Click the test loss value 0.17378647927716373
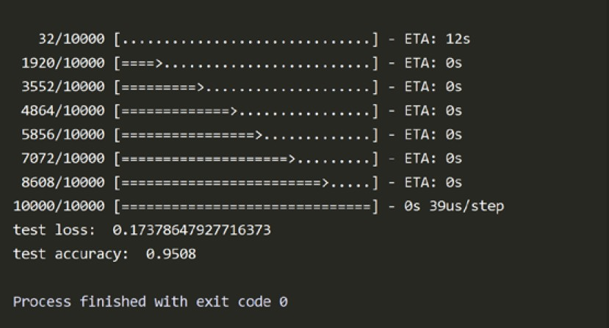Image resolution: width=609 pixels, height=328 pixels. [x=192, y=230]
